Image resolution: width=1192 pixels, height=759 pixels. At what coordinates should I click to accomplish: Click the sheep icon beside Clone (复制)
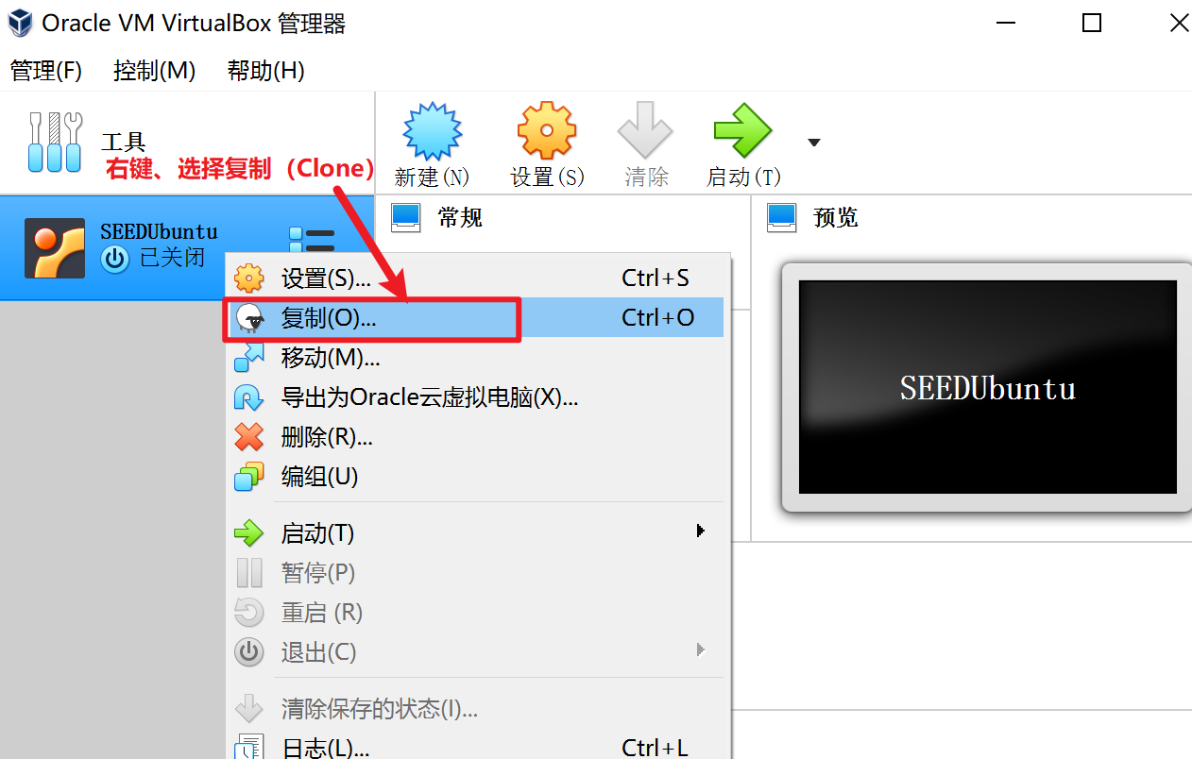pos(249,319)
